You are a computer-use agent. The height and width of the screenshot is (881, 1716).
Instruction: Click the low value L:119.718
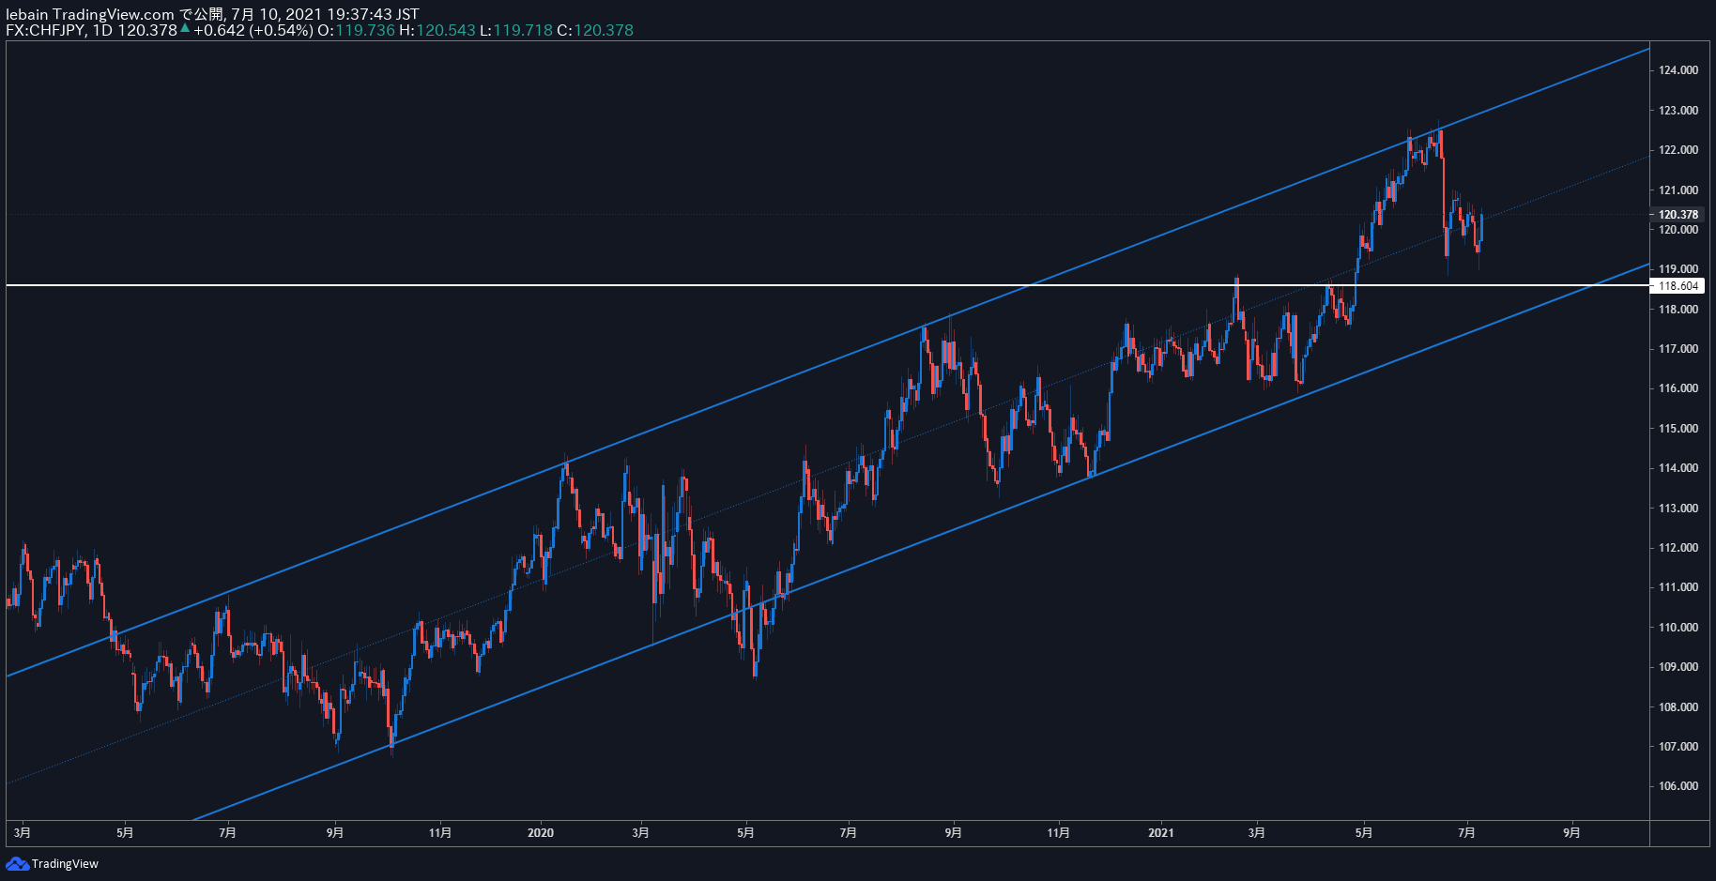coord(515,30)
